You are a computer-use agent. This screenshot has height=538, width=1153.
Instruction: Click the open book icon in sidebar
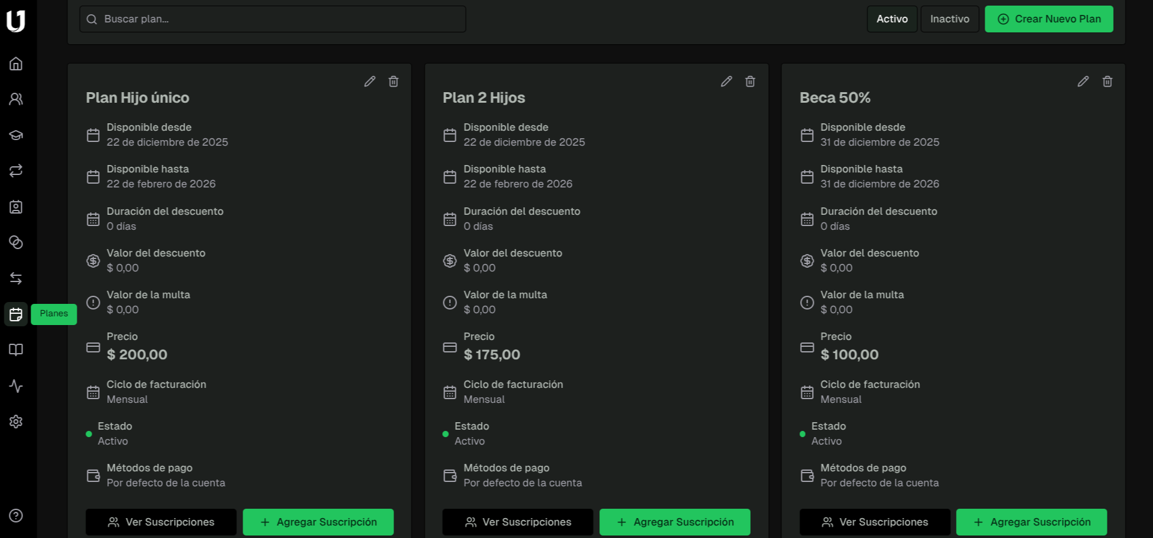tap(16, 350)
